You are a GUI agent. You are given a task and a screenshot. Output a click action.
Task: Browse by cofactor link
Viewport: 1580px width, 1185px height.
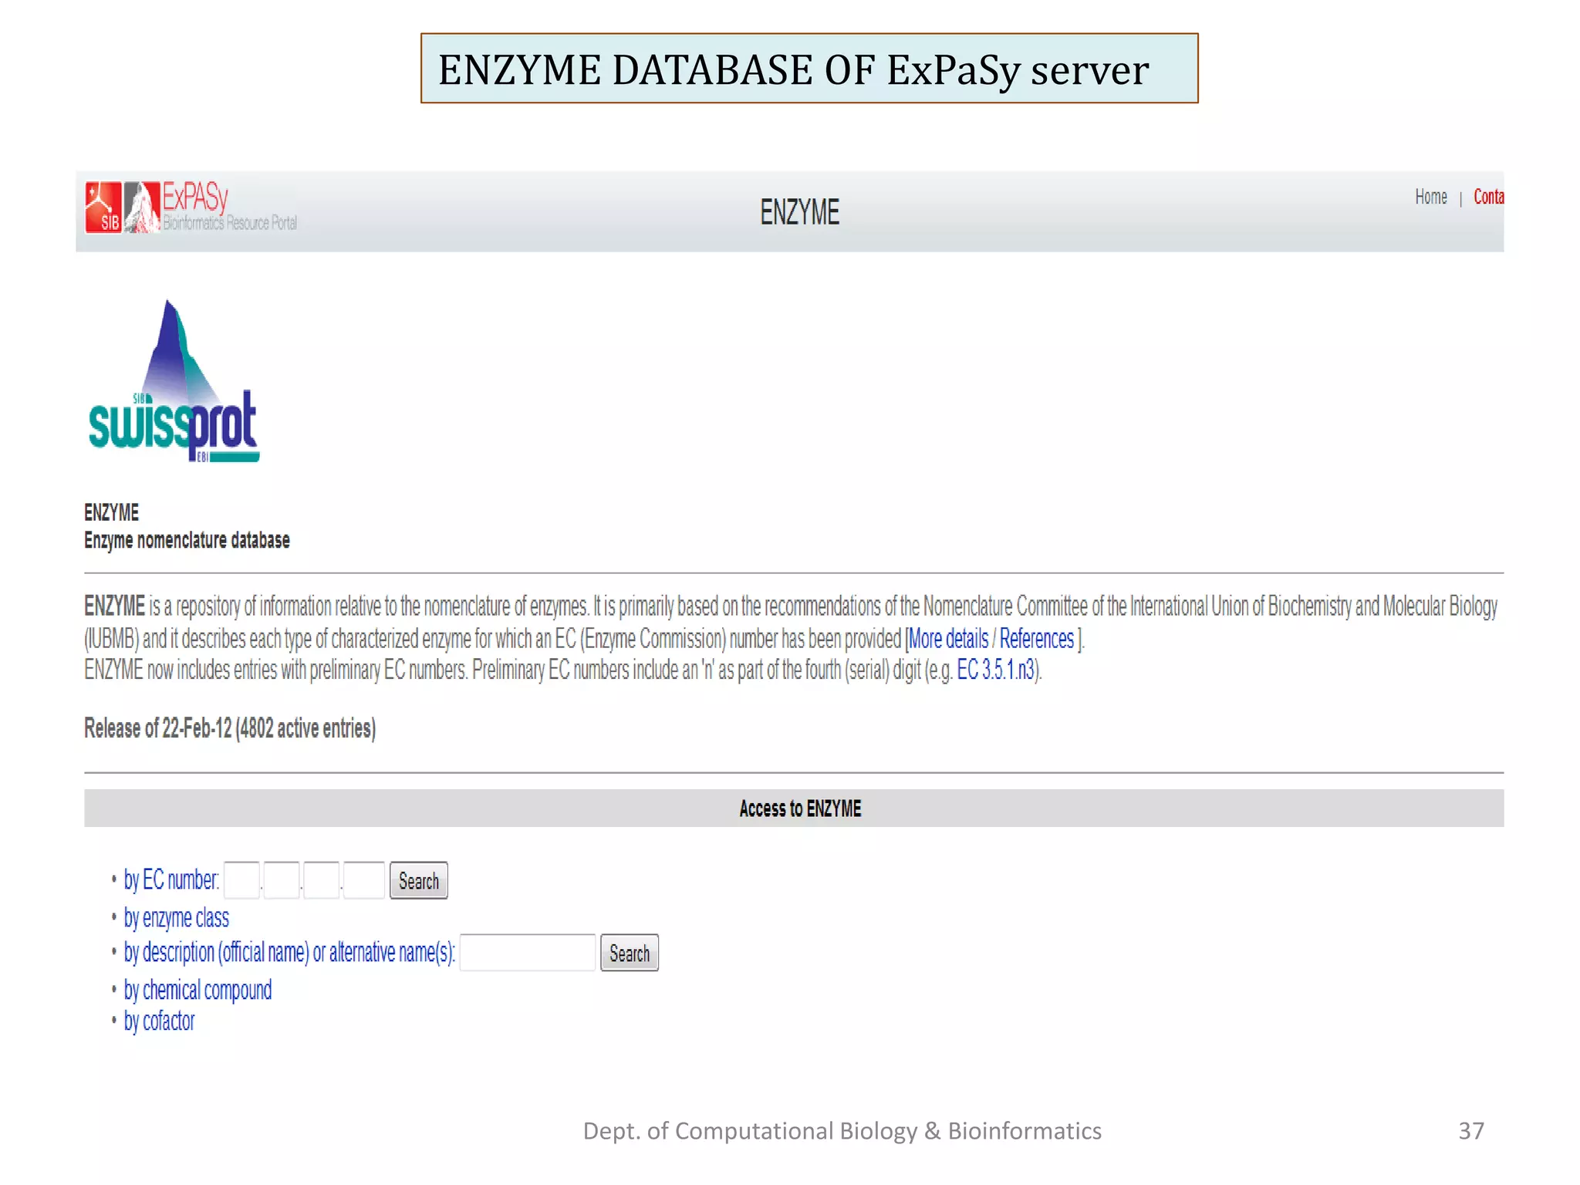pos(160,1021)
